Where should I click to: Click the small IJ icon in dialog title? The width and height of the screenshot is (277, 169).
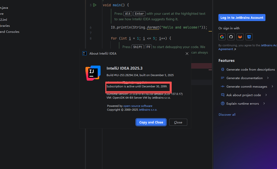pos(84,53)
